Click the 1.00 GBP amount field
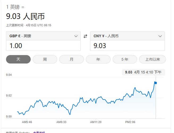Viewport: 174px width, 133px height. [43, 46]
